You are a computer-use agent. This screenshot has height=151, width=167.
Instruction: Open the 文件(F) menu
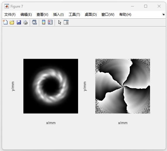pos(10,15)
